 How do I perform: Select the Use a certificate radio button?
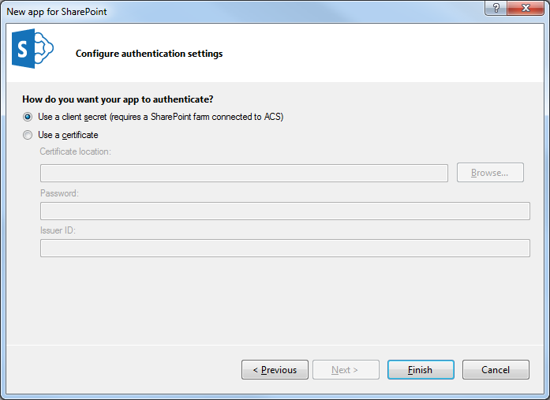[28, 135]
